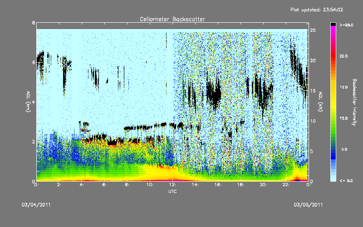Click the ">=25.0" colorbar label

(x=346, y=25)
